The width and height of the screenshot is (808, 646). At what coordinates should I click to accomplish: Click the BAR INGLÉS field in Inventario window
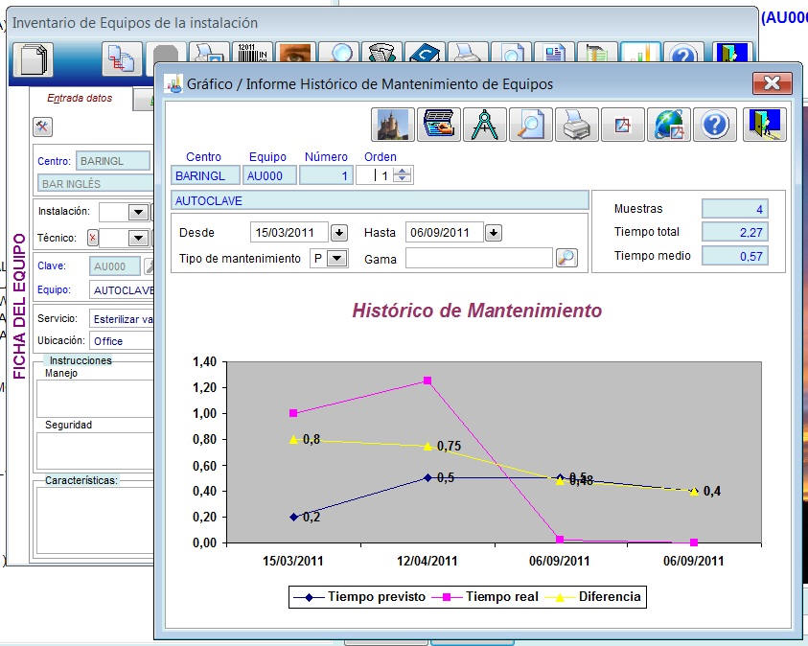(95, 183)
